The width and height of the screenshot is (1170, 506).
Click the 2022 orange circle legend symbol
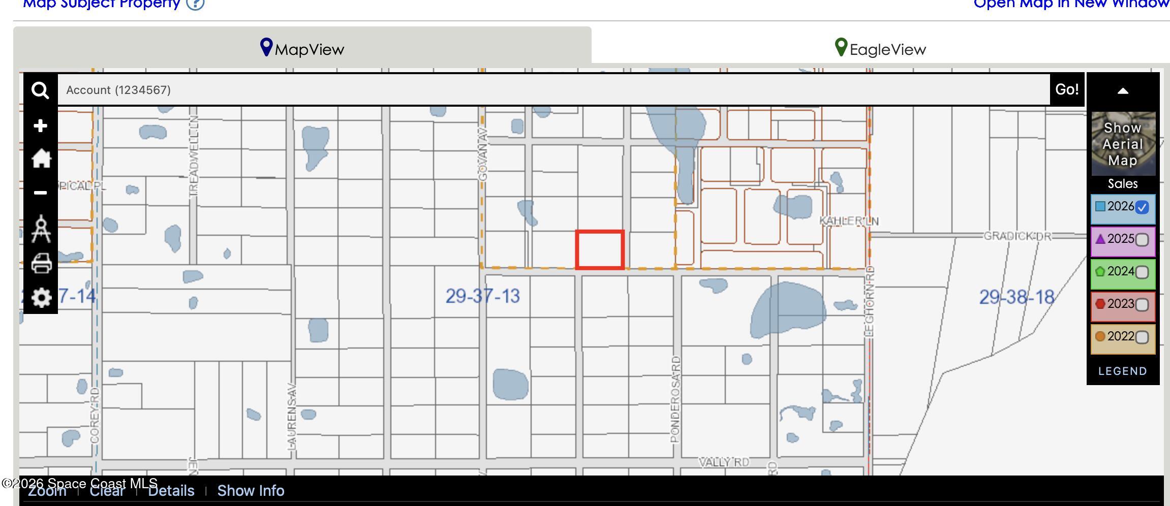(1100, 336)
